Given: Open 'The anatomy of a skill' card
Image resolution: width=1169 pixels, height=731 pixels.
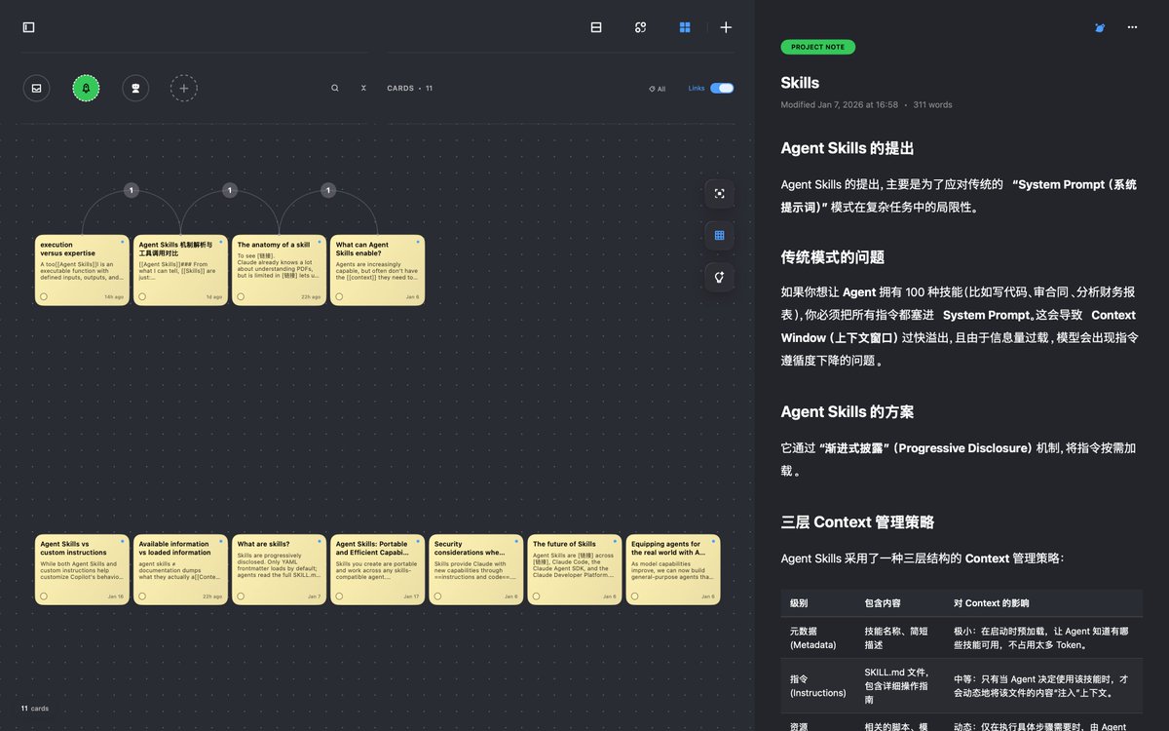Looking at the screenshot, I should (279, 270).
